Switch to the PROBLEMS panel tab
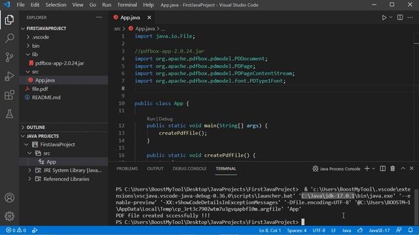The image size is (419, 235). coord(127,168)
